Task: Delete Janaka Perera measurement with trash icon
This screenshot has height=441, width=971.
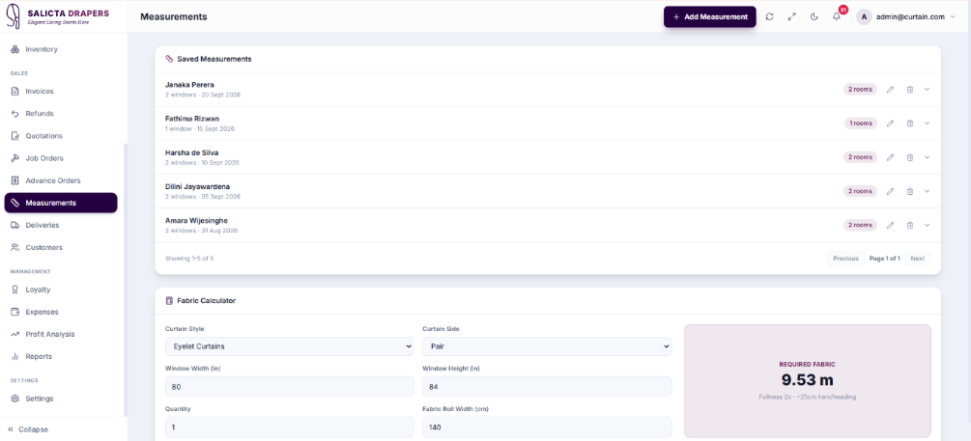Action: pos(910,89)
